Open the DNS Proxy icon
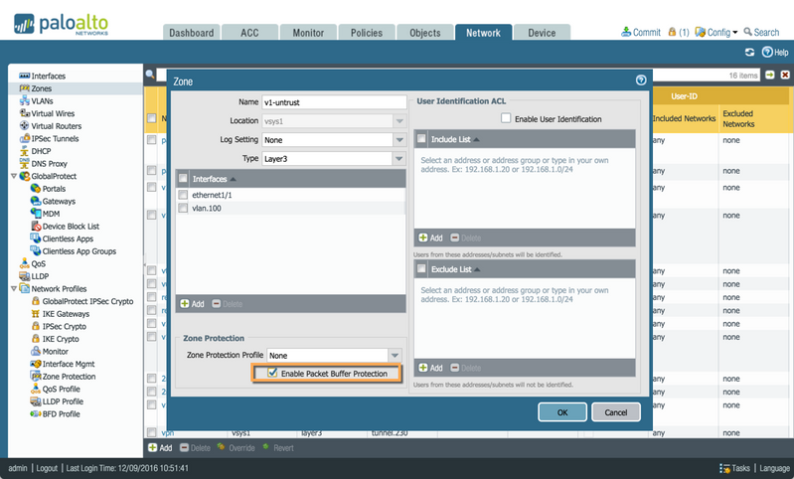Screen dimensions: 794x479 [x=24, y=163]
